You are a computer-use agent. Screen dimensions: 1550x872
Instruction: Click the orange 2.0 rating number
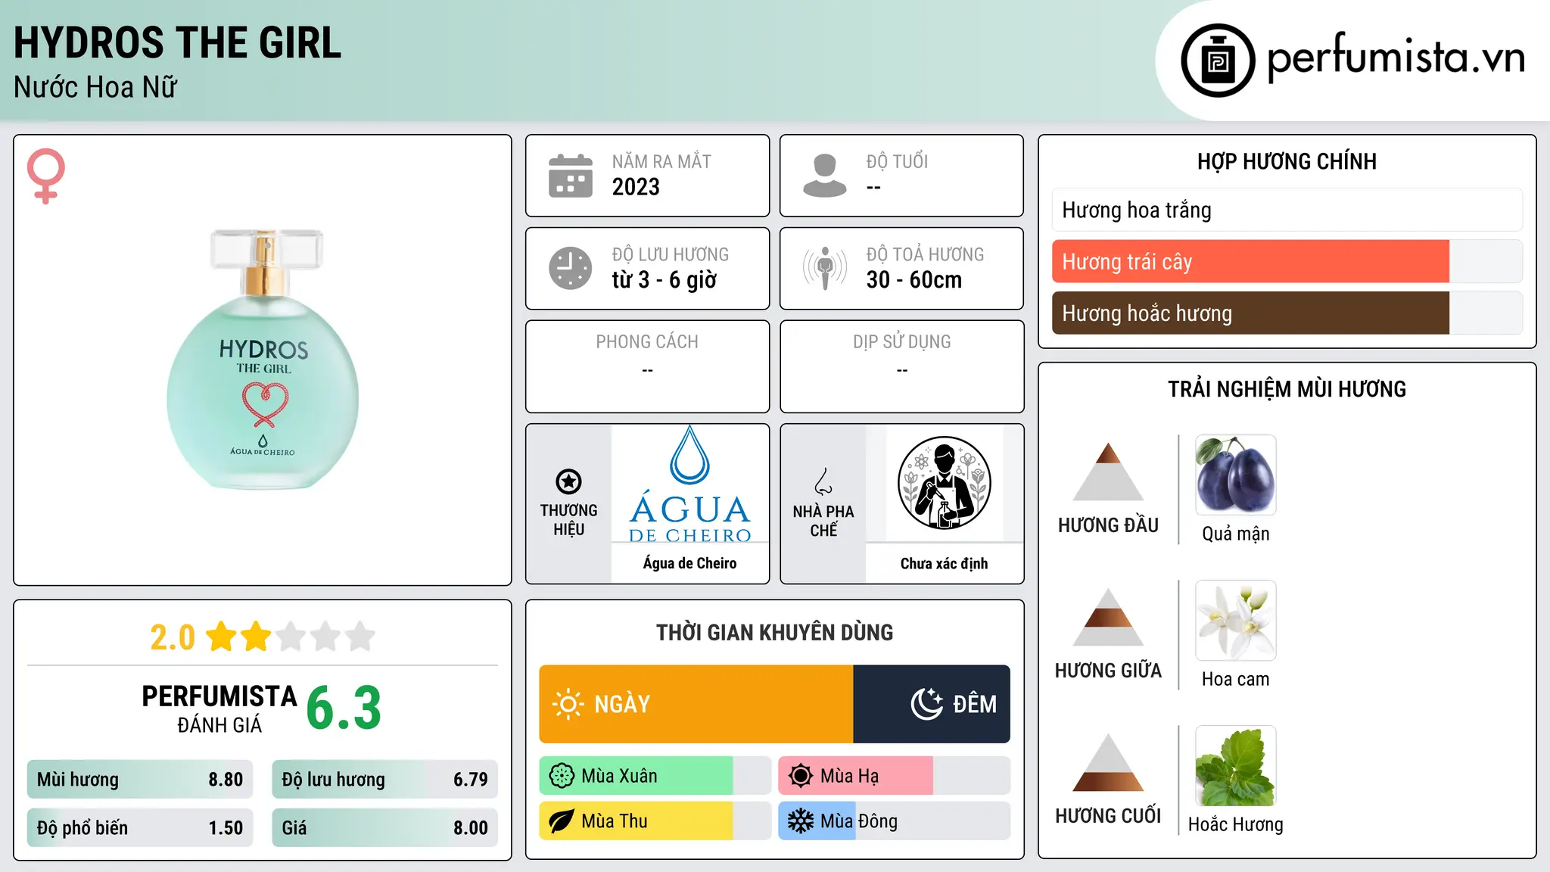tap(173, 637)
